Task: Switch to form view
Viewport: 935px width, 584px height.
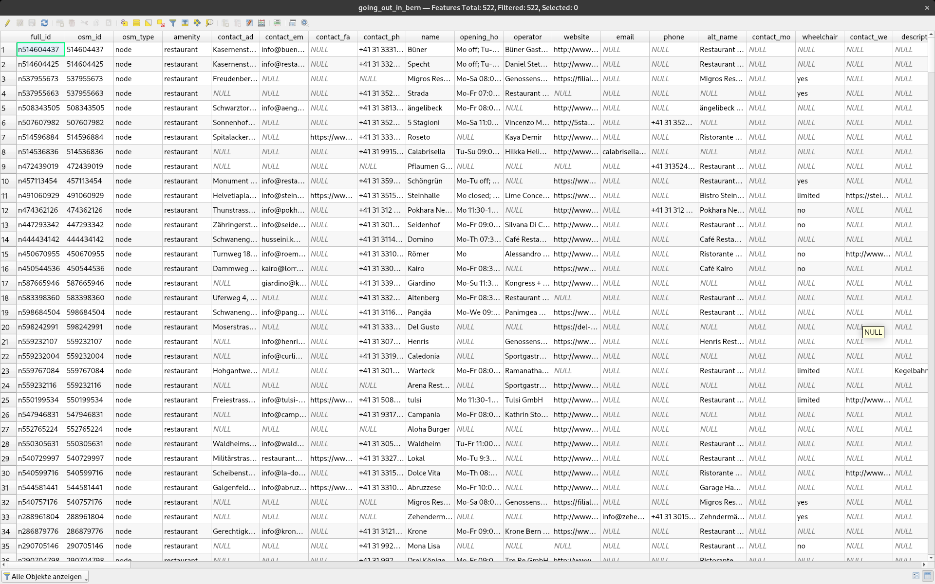Action: [916, 576]
